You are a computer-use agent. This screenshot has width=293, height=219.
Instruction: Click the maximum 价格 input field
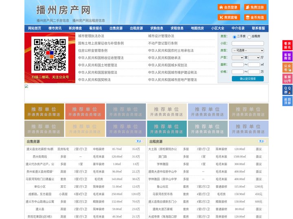(254, 72)
